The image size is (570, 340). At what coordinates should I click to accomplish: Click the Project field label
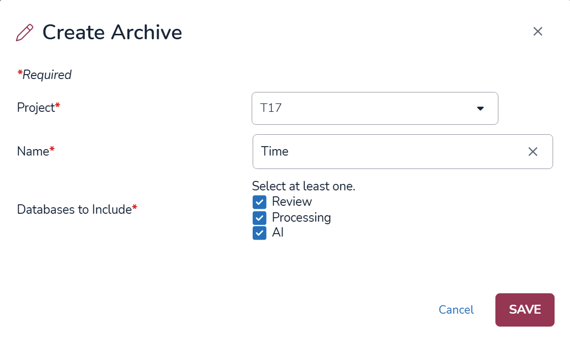[36, 107]
